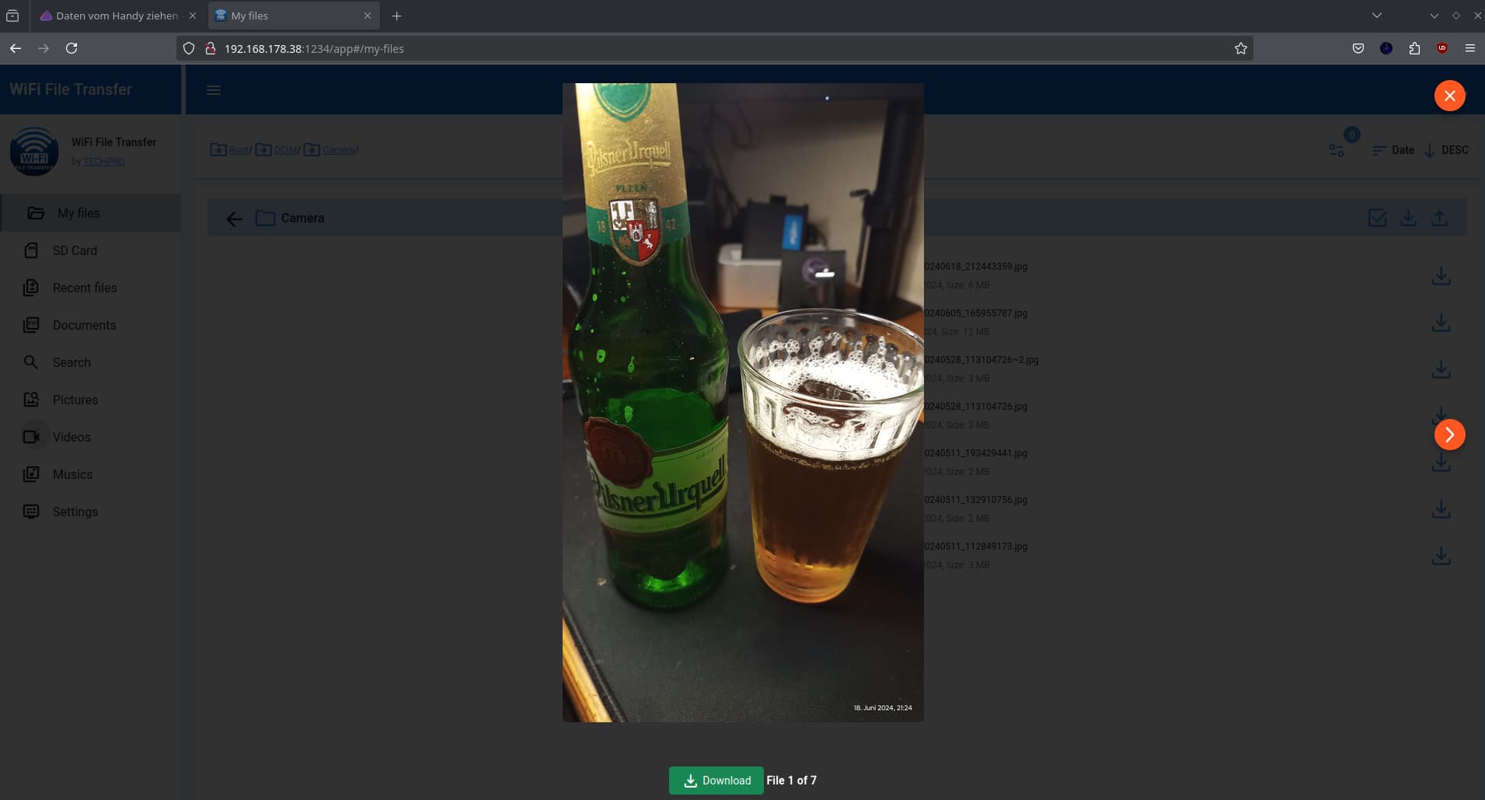Open filter options icon with badge
1485x800 pixels.
click(x=1337, y=150)
